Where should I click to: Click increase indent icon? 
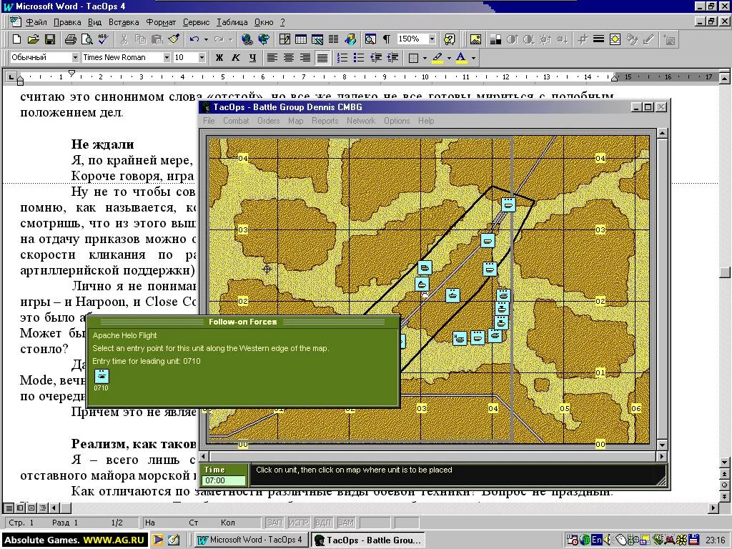(392, 57)
